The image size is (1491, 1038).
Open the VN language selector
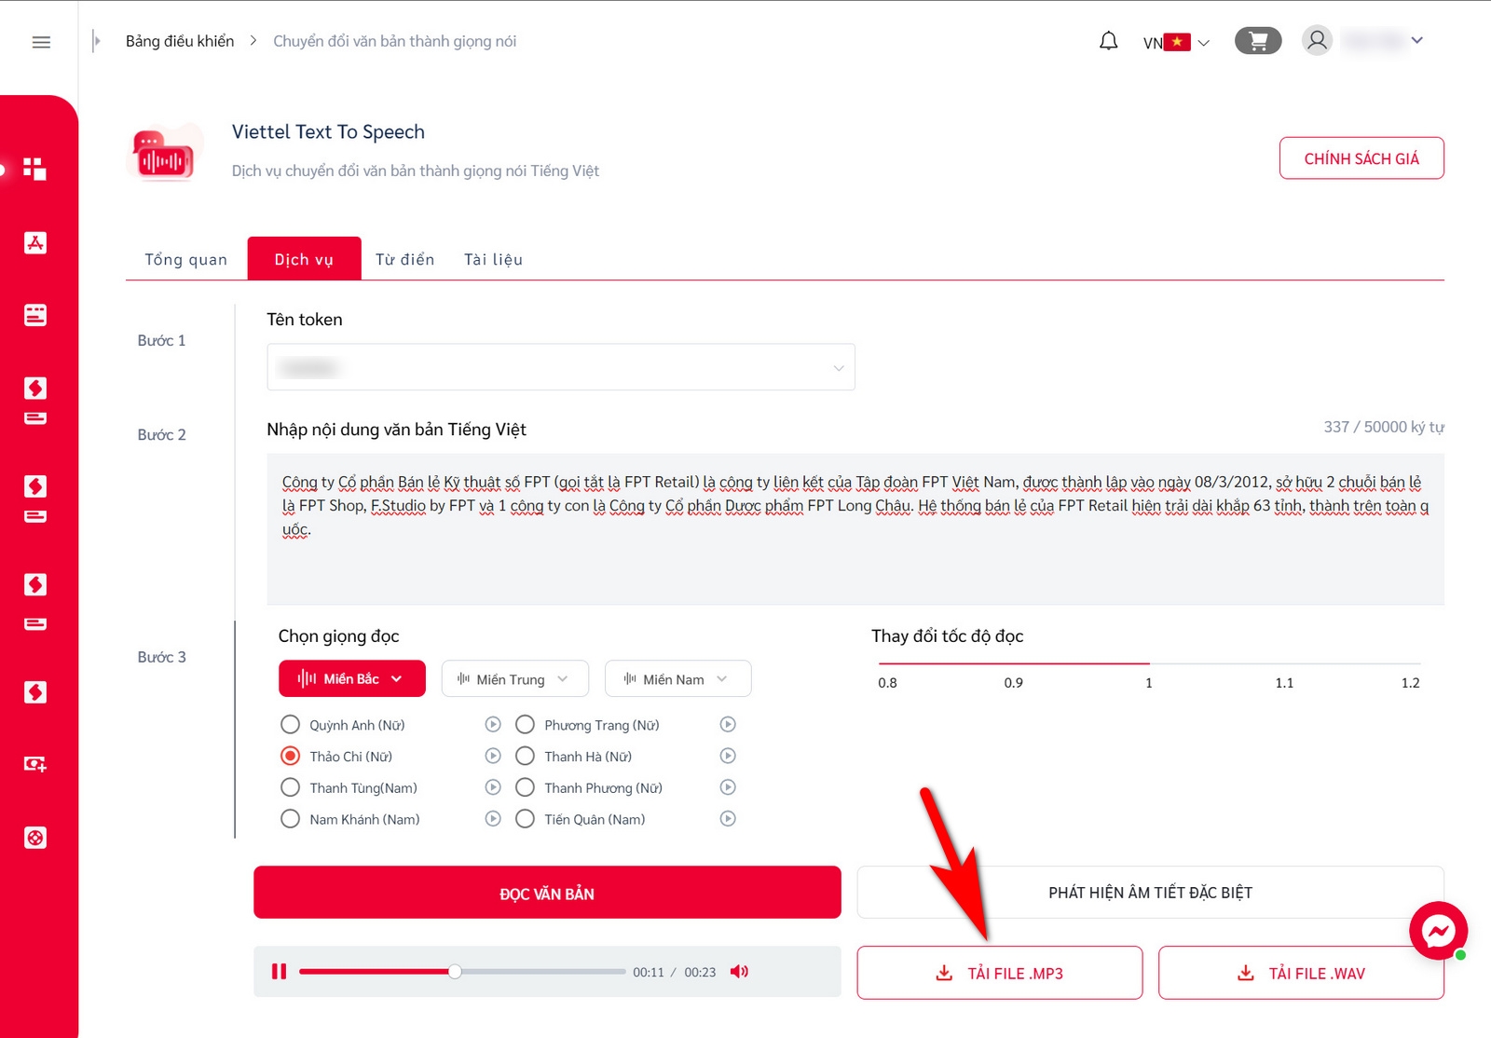1176,42
